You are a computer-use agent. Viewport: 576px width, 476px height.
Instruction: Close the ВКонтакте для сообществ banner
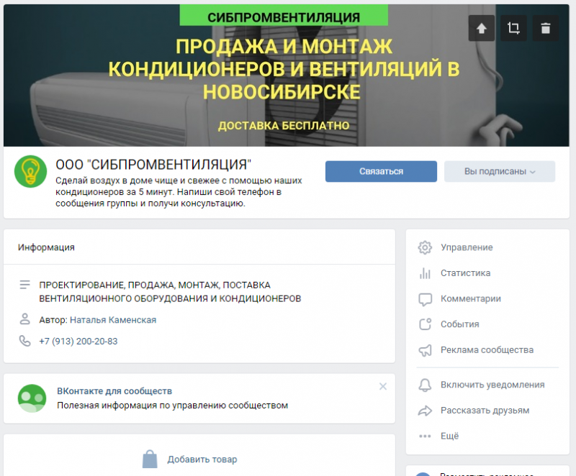383,387
